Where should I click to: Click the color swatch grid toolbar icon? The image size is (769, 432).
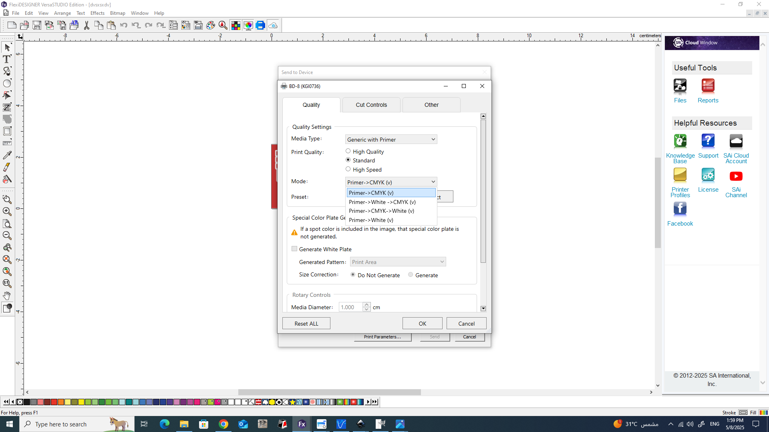[x=236, y=26]
